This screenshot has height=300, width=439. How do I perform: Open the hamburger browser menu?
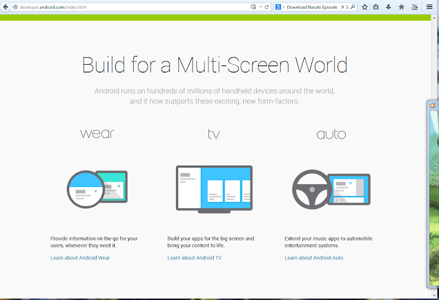tap(429, 7)
